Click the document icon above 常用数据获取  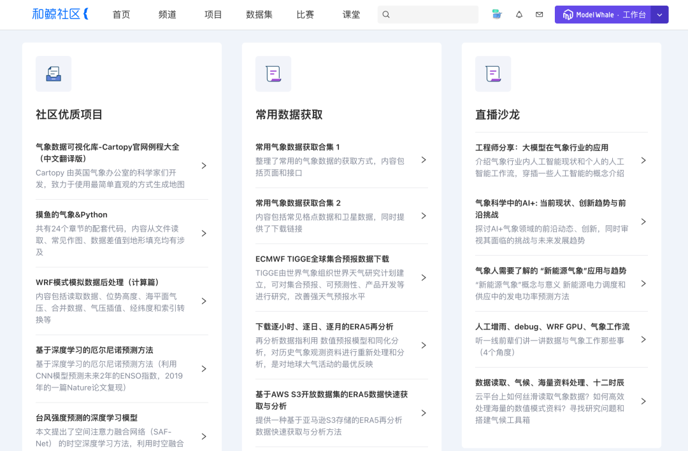[273, 74]
